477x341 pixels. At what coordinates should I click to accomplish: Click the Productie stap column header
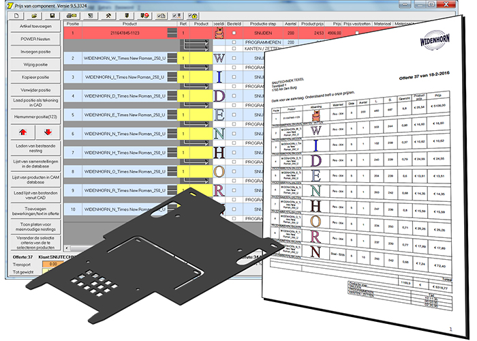tap(262, 23)
